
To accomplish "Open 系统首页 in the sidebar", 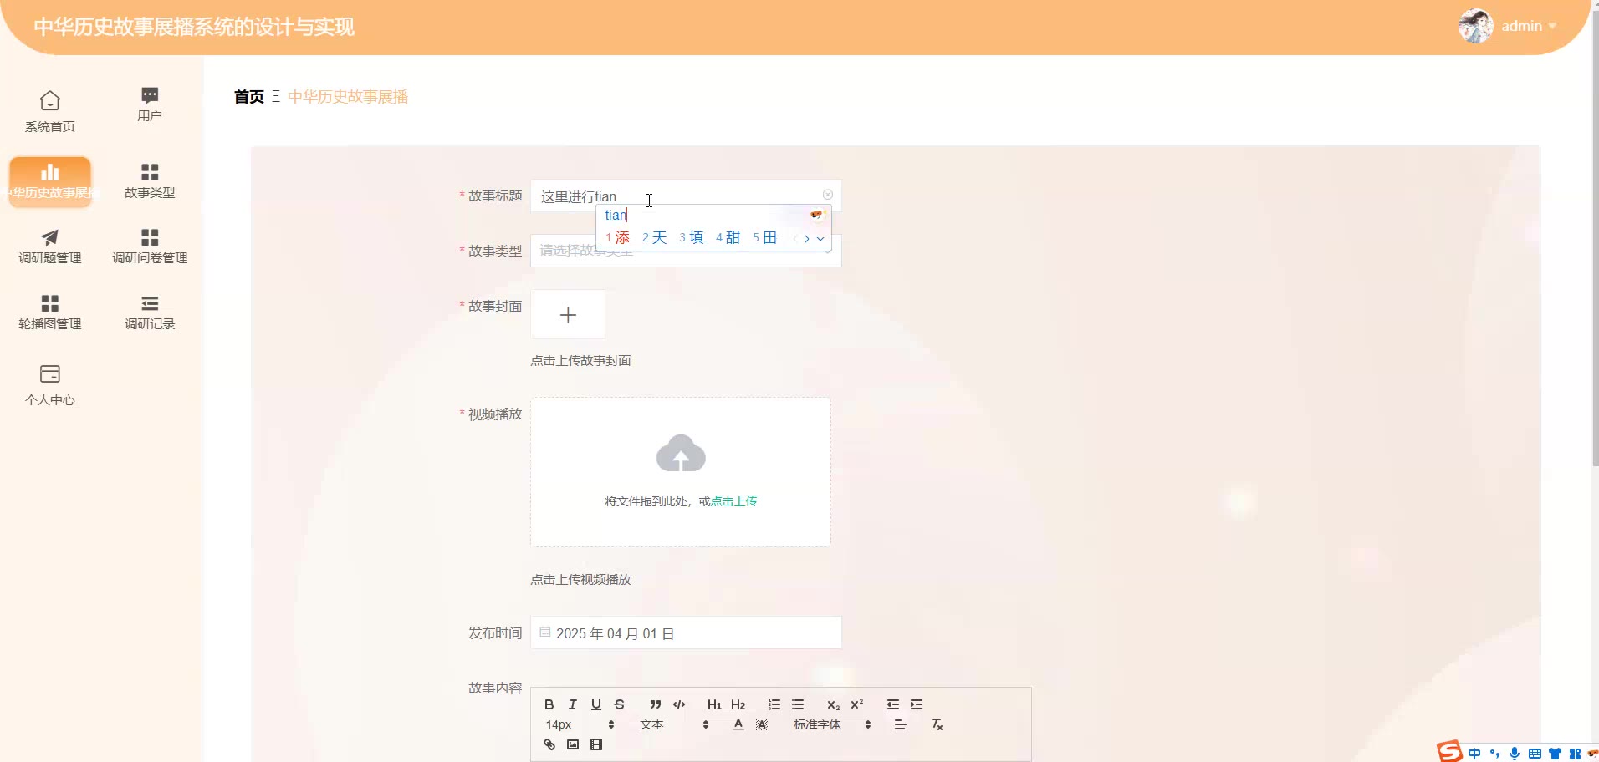I will (50, 111).
